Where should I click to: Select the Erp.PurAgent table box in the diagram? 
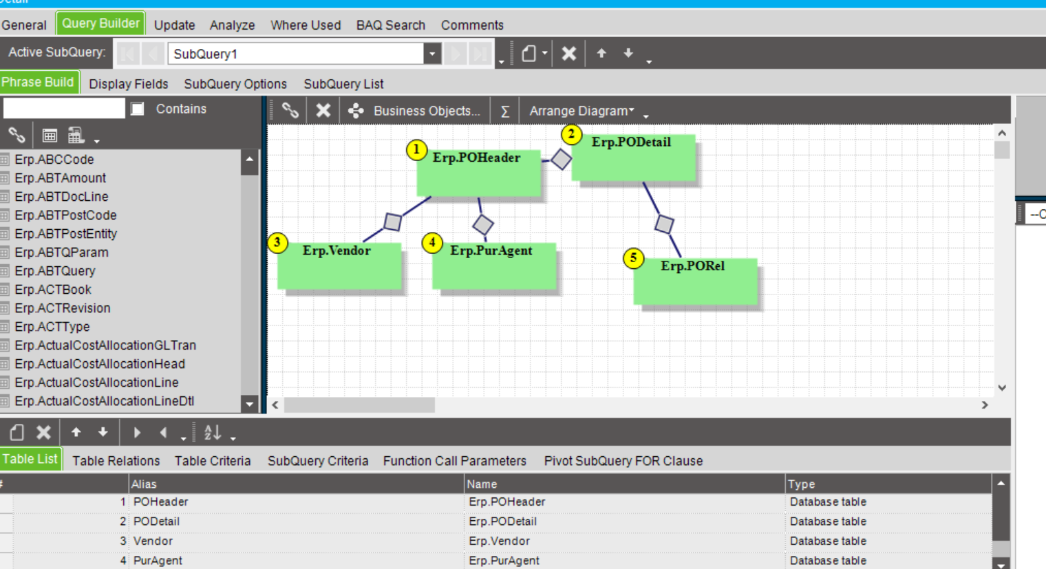coord(494,266)
